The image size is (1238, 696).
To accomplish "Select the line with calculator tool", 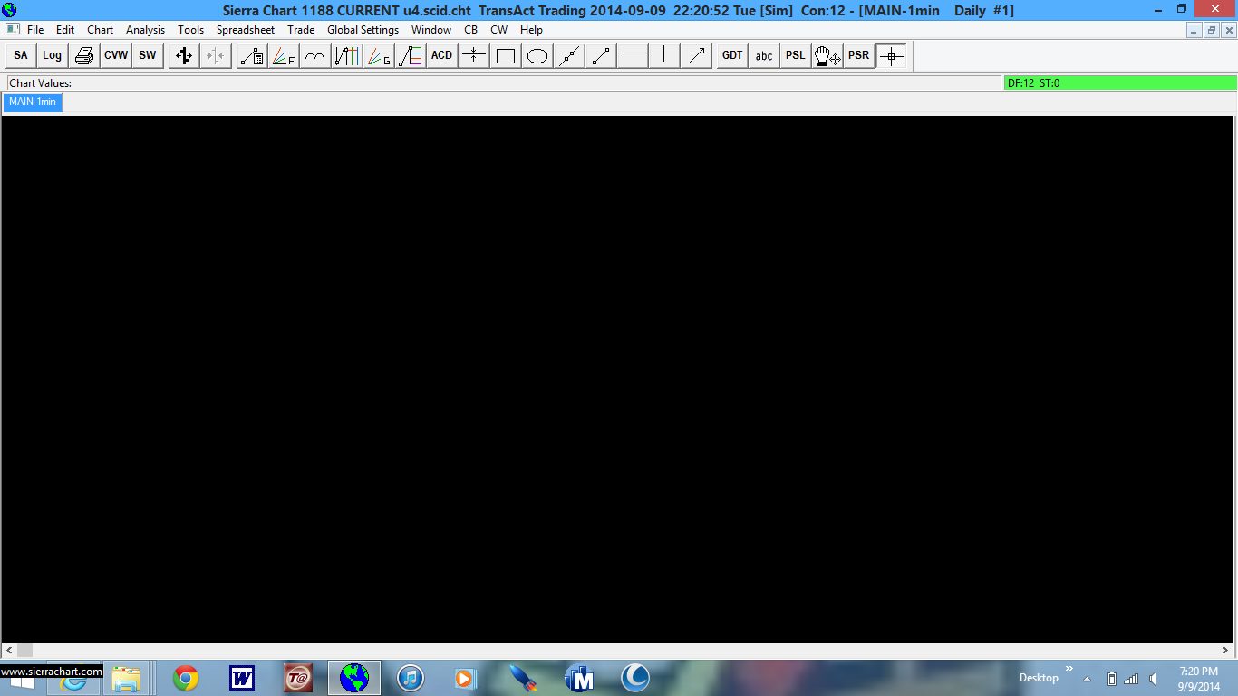I will 252,55.
